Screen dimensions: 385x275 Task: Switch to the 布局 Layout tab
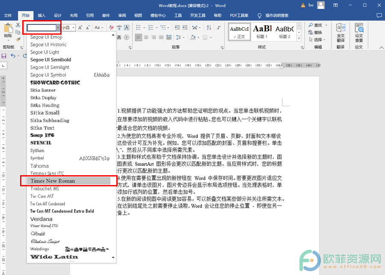(74, 15)
